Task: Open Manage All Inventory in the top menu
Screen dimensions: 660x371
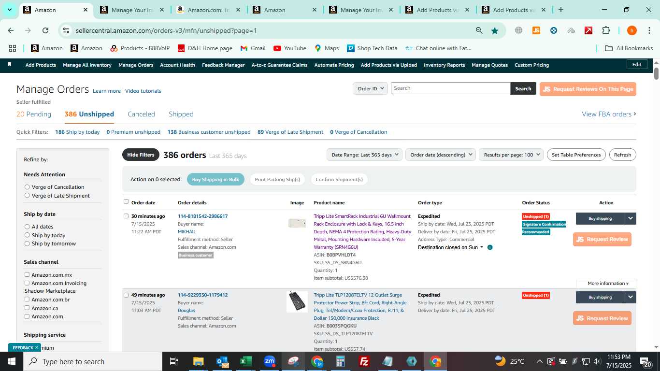Action: pos(87,65)
